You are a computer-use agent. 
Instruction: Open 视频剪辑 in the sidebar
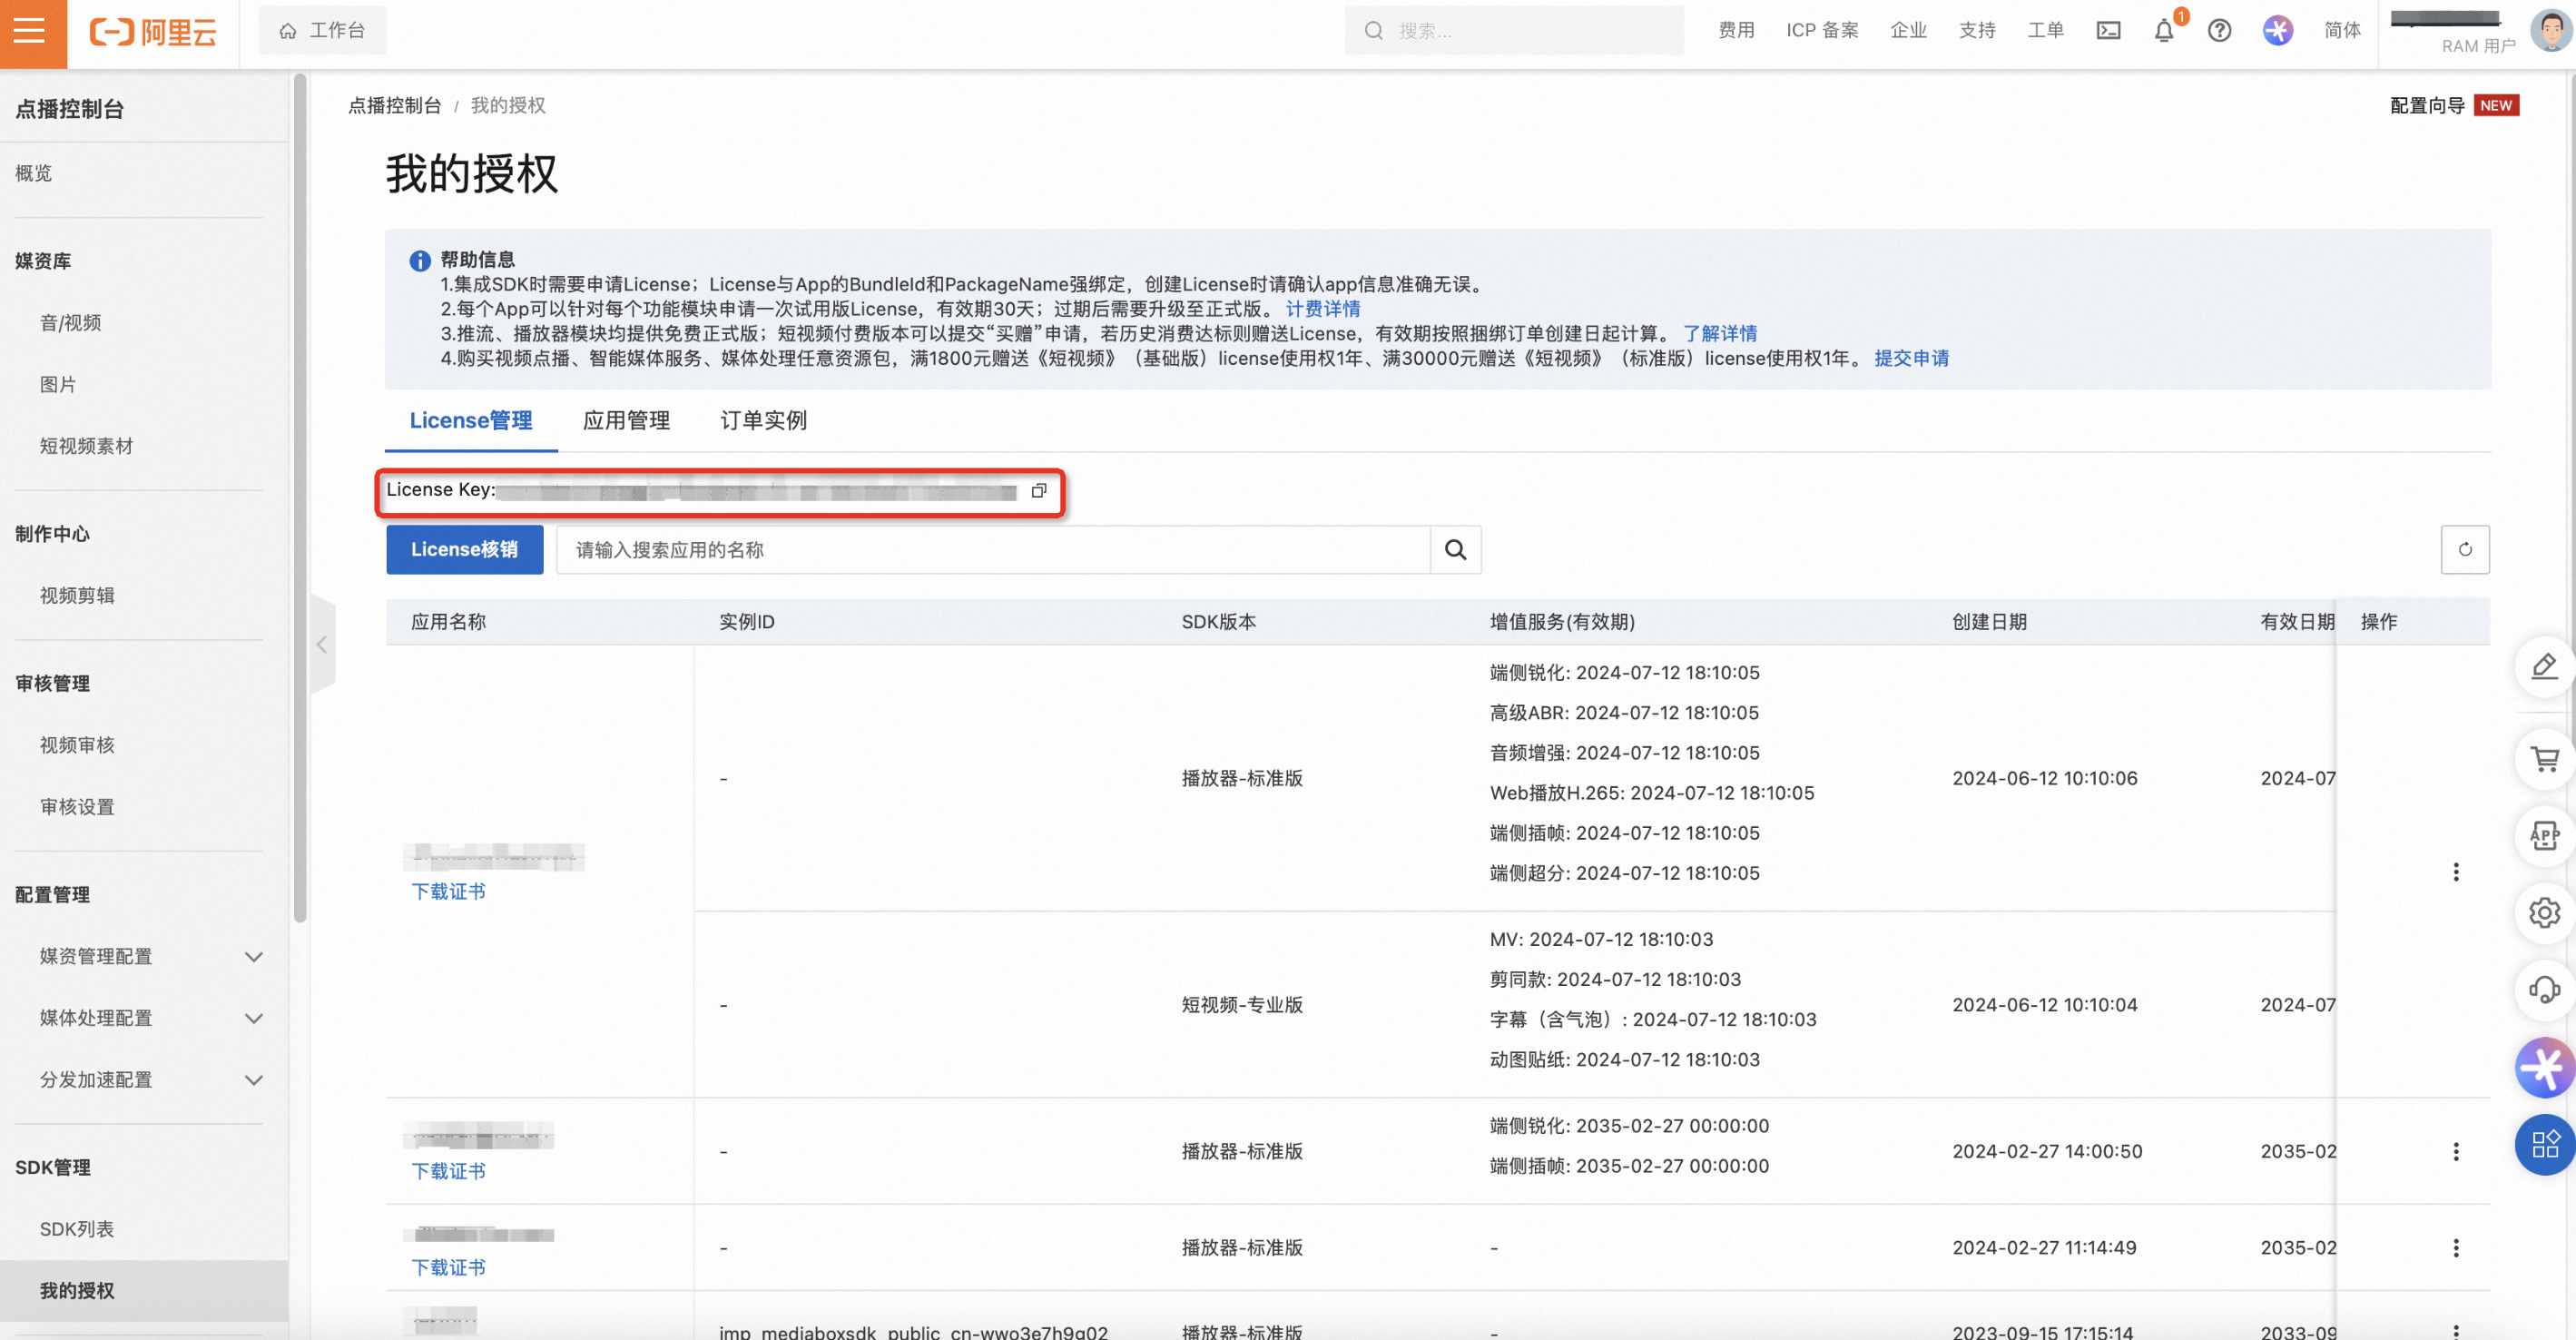pos(77,596)
